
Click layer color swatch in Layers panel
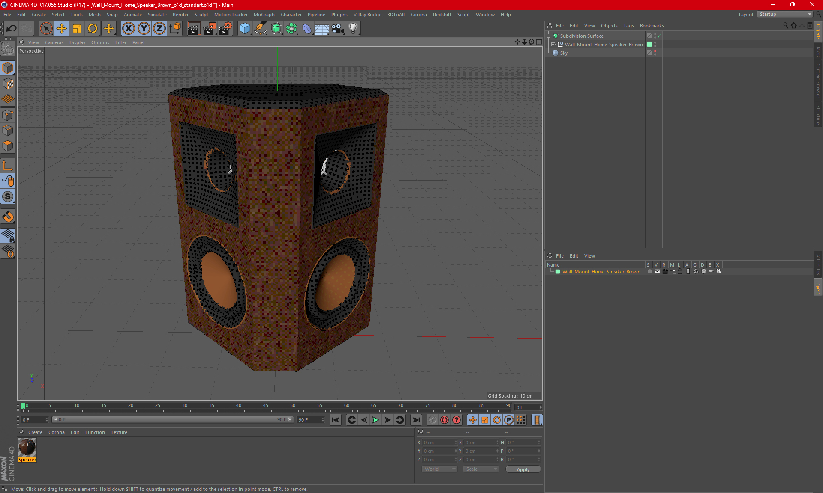(x=558, y=272)
